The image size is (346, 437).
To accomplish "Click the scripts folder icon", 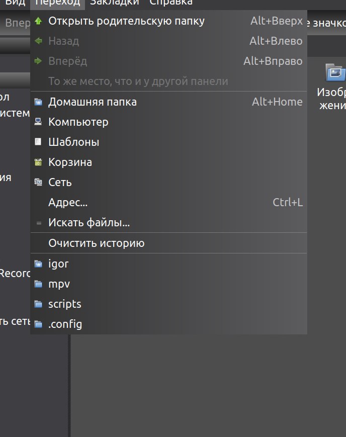I will 38,304.
